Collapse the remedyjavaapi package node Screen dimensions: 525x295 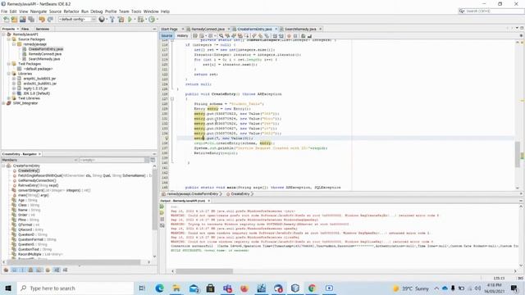pyautogui.click(x=14, y=44)
